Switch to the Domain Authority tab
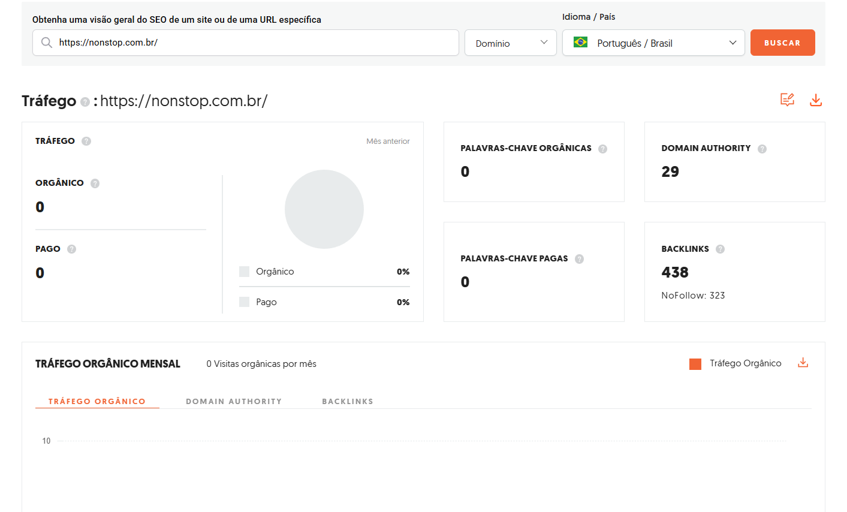This screenshot has width=847, height=512. 234,401
